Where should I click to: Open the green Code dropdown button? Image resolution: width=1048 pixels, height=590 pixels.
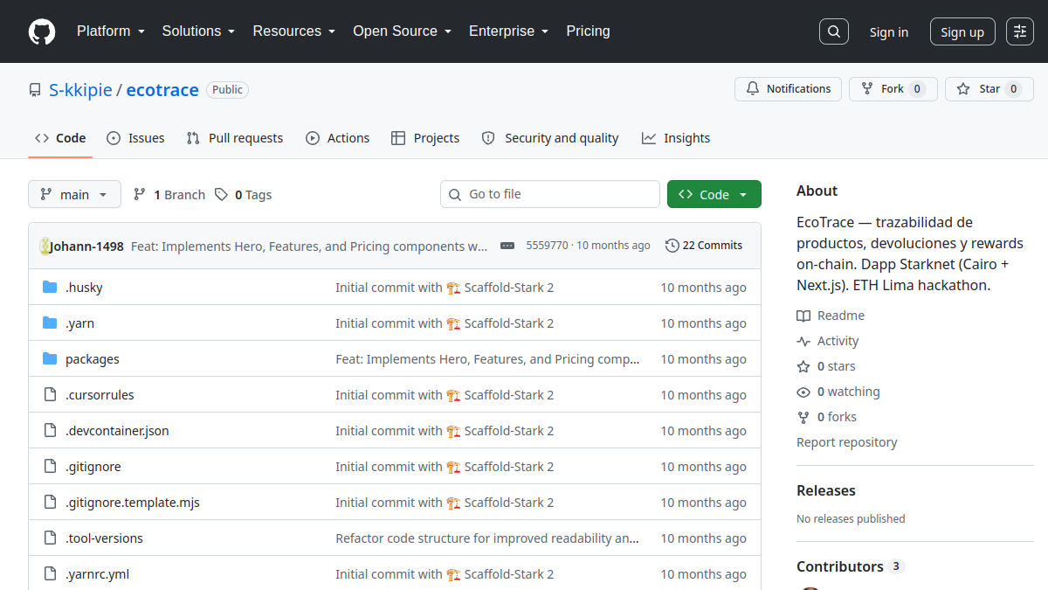click(714, 194)
